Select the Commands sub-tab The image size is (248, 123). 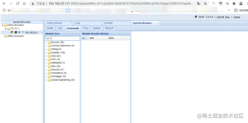coord(73,28)
